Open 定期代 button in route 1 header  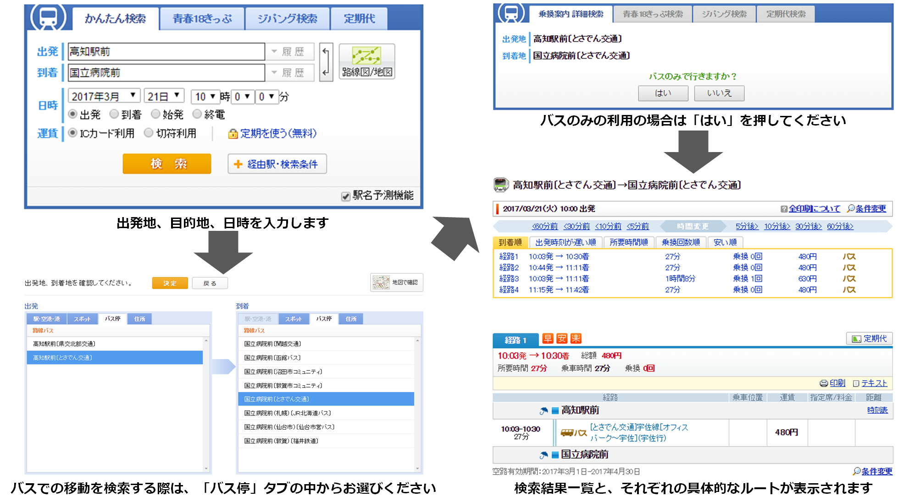click(x=869, y=338)
